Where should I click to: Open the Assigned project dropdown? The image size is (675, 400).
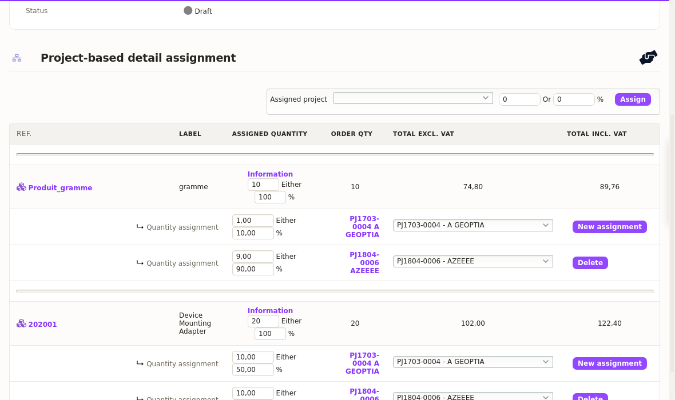(412, 98)
